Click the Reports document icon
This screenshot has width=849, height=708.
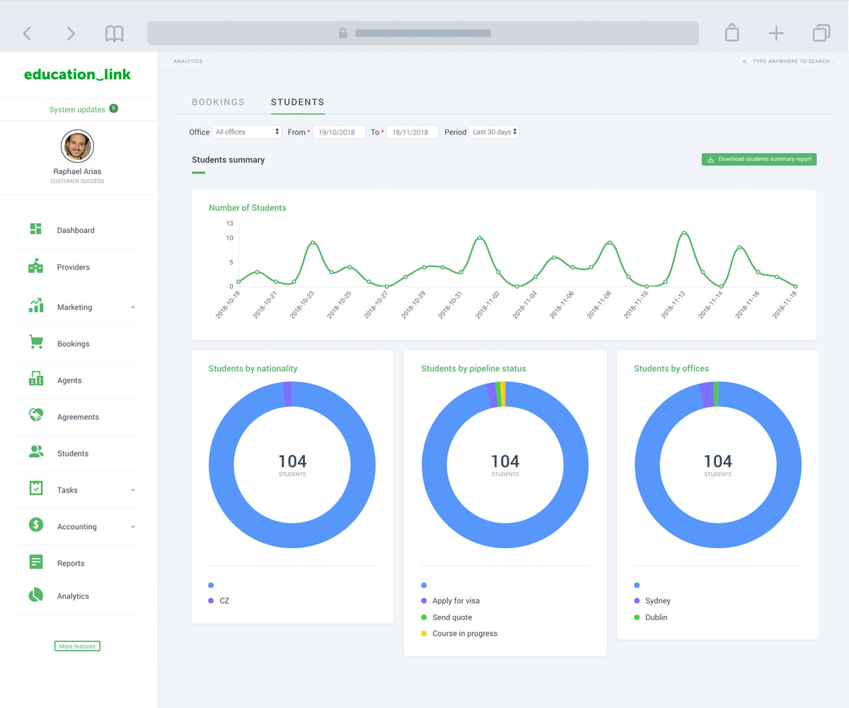pos(36,562)
